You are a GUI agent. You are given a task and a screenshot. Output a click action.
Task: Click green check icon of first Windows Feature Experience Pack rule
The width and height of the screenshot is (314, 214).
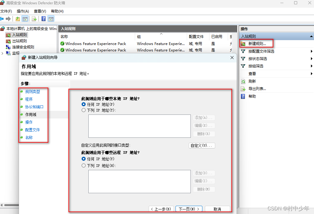(x=62, y=43)
